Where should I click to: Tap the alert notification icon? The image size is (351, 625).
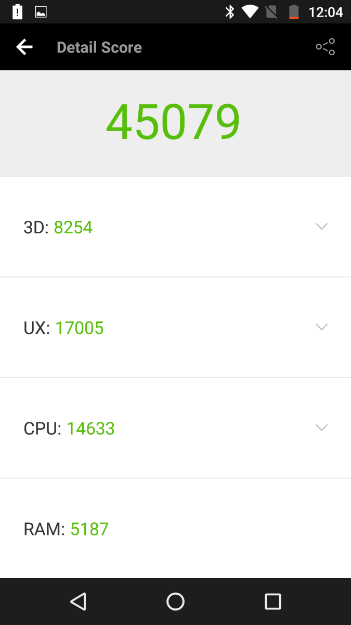click(17, 11)
